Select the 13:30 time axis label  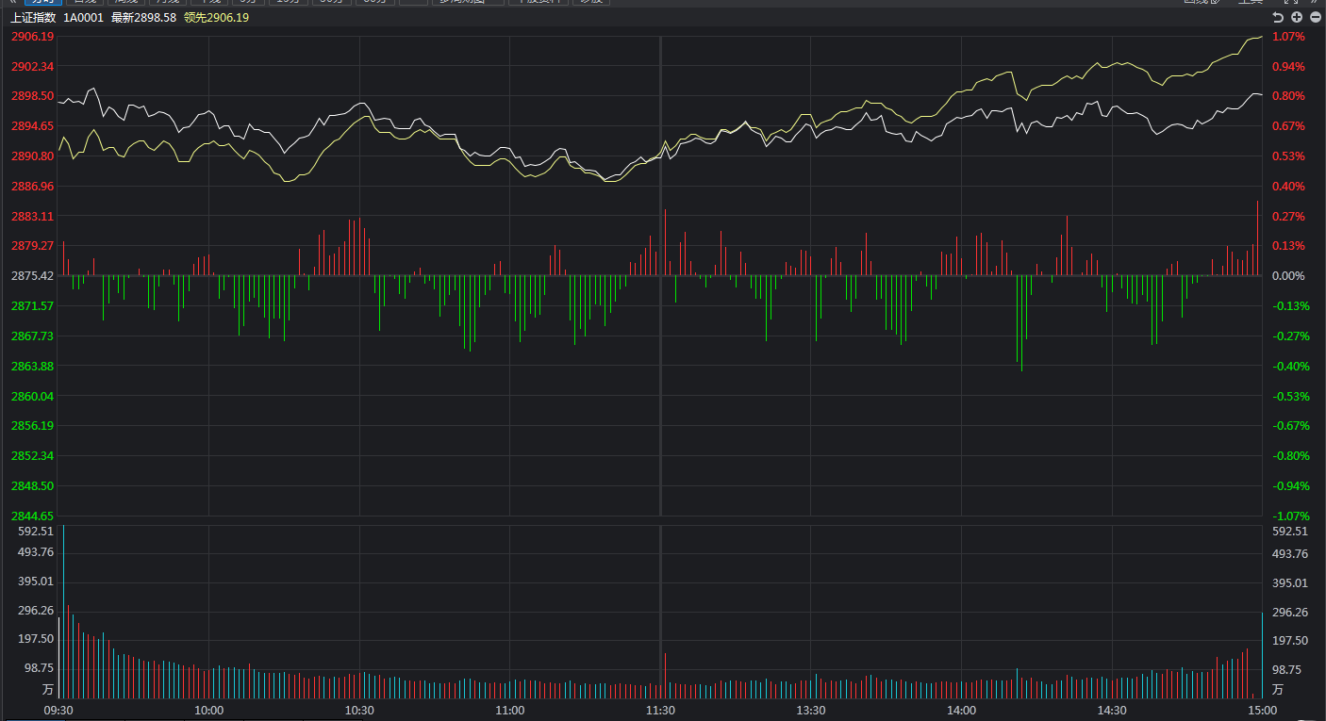tap(810, 711)
